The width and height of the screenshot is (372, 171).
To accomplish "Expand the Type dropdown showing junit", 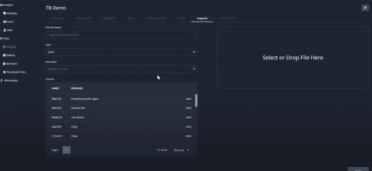I will pyautogui.click(x=121, y=52).
